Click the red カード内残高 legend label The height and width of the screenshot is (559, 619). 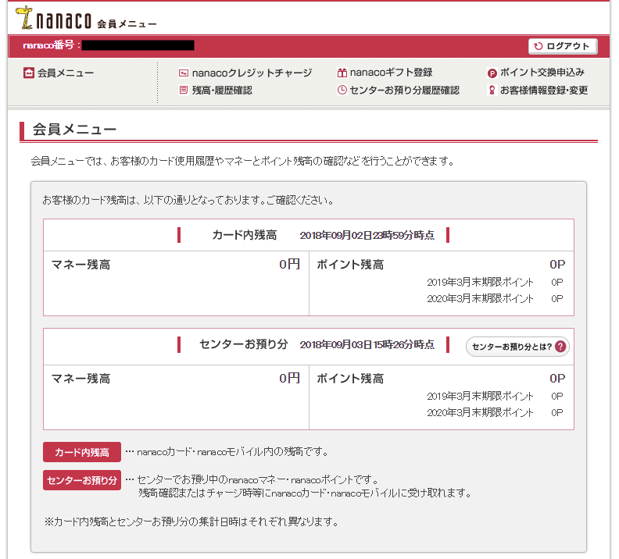click(x=82, y=452)
